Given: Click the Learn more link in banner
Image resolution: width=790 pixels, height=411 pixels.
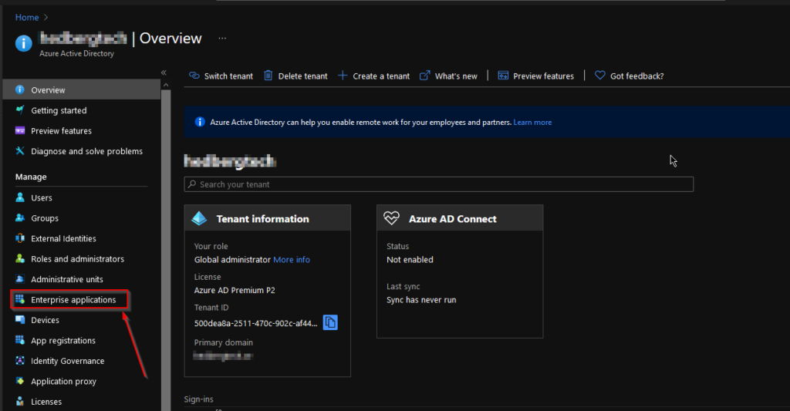Looking at the screenshot, I should [532, 123].
